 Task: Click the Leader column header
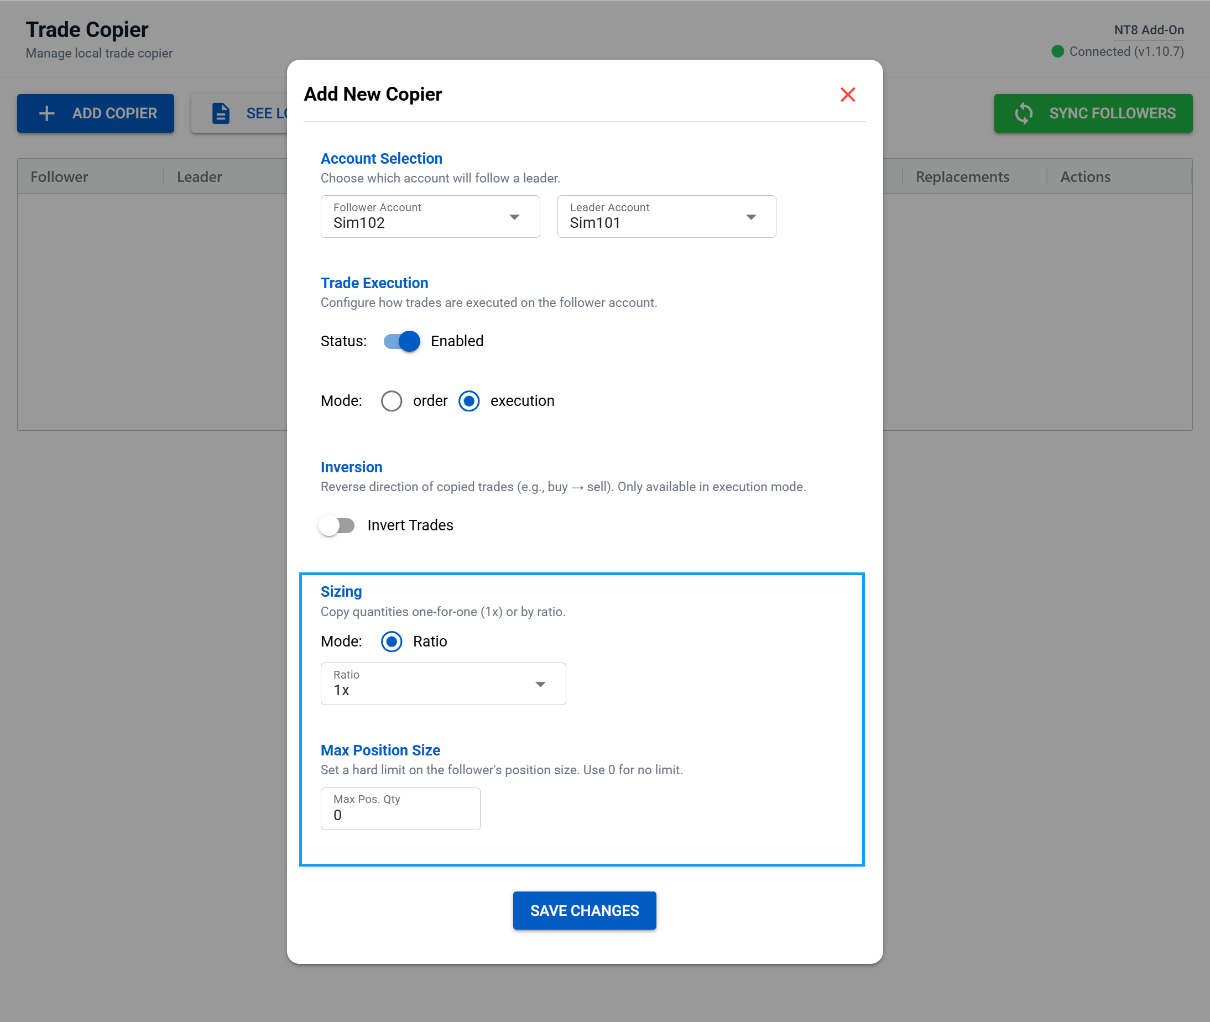click(x=199, y=177)
